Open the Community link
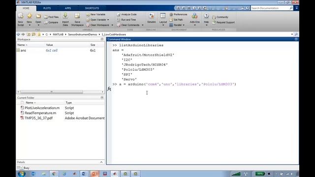 tap(220, 17)
